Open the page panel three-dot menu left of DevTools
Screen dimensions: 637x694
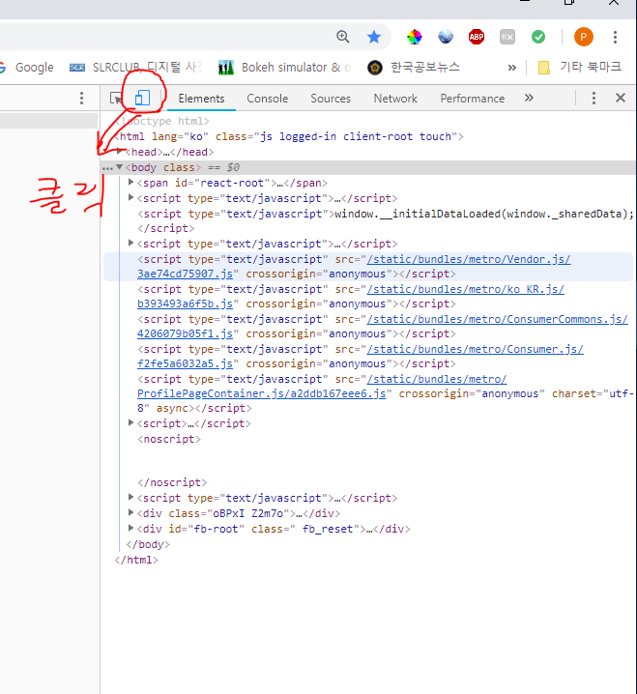click(81, 98)
